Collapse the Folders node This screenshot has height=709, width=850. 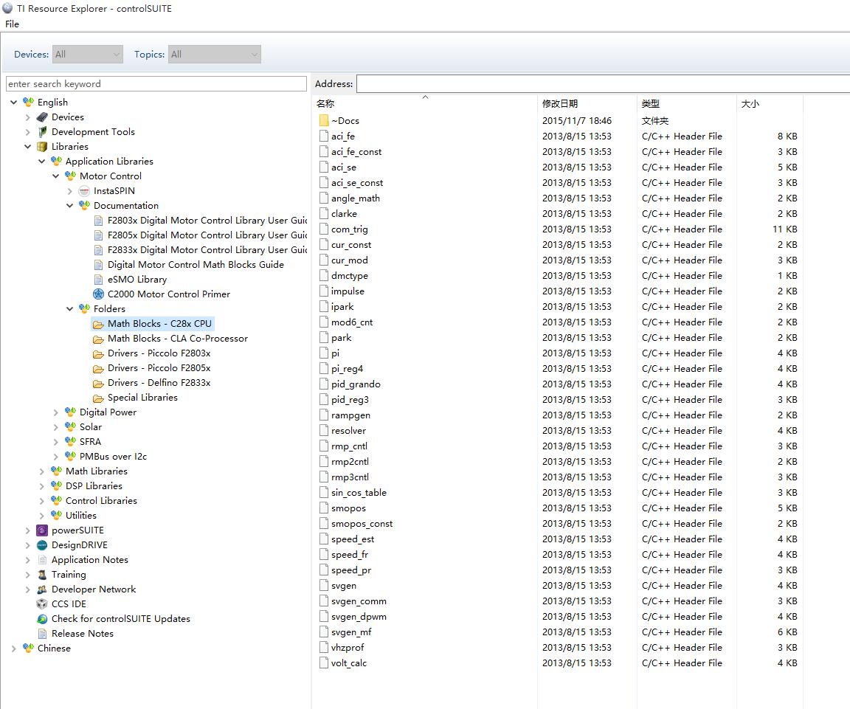pyautogui.click(x=70, y=309)
